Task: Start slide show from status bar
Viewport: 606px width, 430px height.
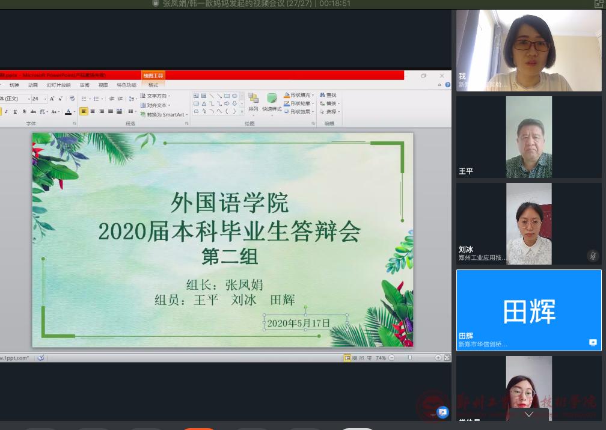Action: (x=369, y=358)
